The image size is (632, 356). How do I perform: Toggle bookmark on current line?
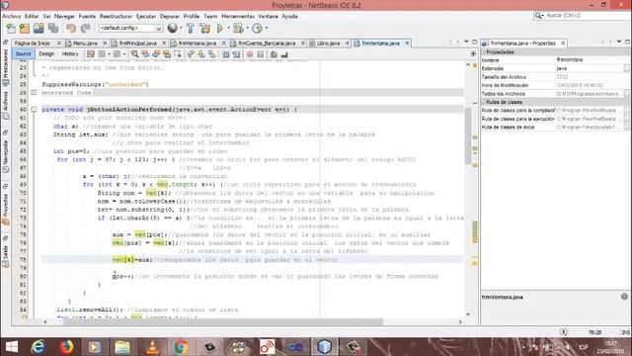[211, 54]
